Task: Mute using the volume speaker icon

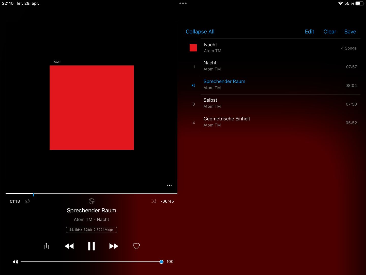Action: coord(16,262)
